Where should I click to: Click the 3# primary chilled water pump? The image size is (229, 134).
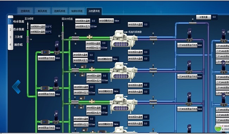189,99
